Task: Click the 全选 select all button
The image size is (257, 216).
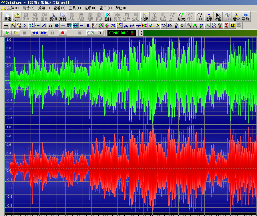Action: click(136, 17)
